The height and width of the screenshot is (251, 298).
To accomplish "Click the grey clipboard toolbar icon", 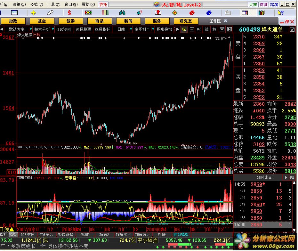I will click(x=228, y=13).
